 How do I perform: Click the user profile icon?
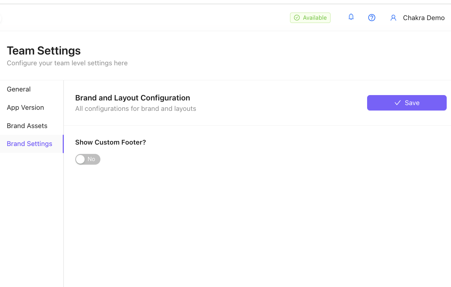(393, 18)
